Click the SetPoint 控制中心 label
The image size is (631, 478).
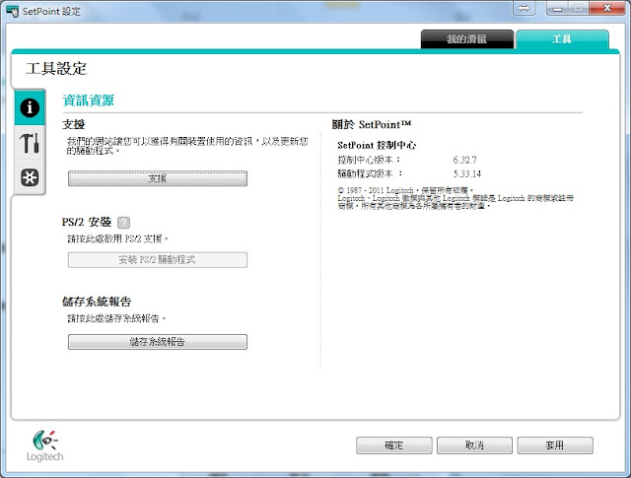pyautogui.click(x=377, y=145)
